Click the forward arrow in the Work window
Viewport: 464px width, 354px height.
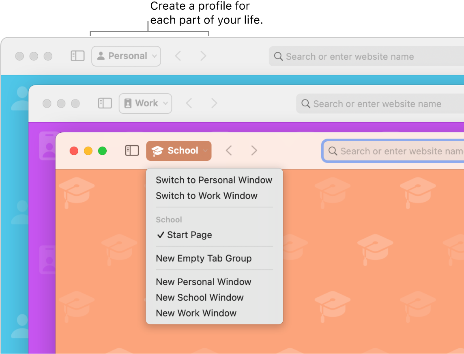tap(214, 103)
